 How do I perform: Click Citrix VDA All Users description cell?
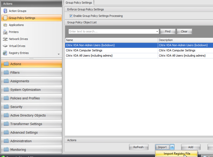click(x=186, y=56)
